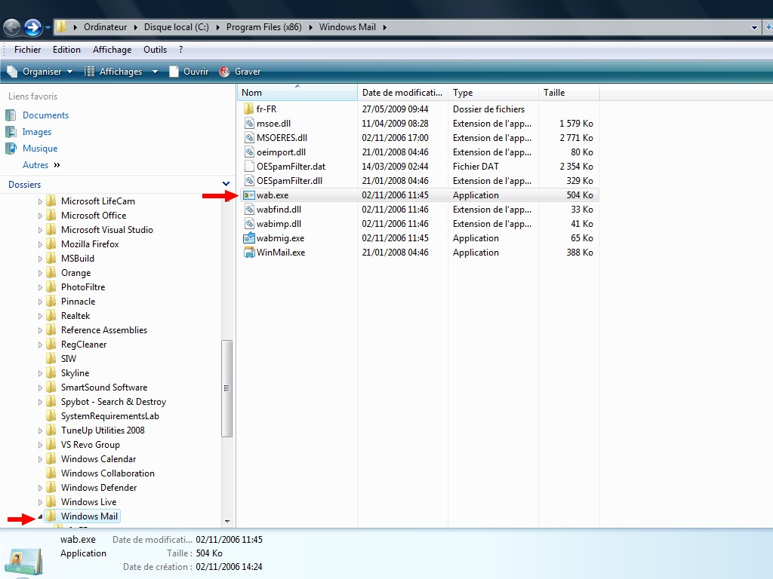Viewport: 773px width, 579px height.
Task: Click the Ouvrir toolbar button
Action: click(x=189, y=72)
